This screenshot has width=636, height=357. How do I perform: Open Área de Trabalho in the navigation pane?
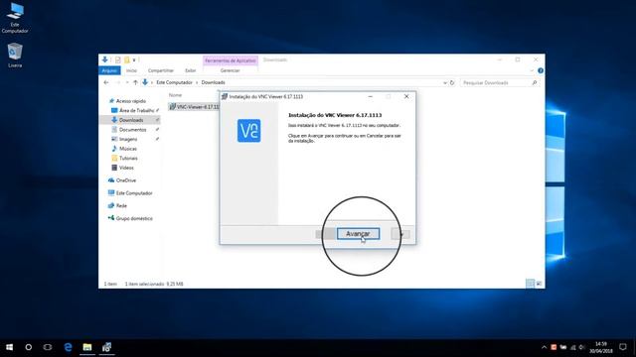pyautogui.click(x=136, y=110)
